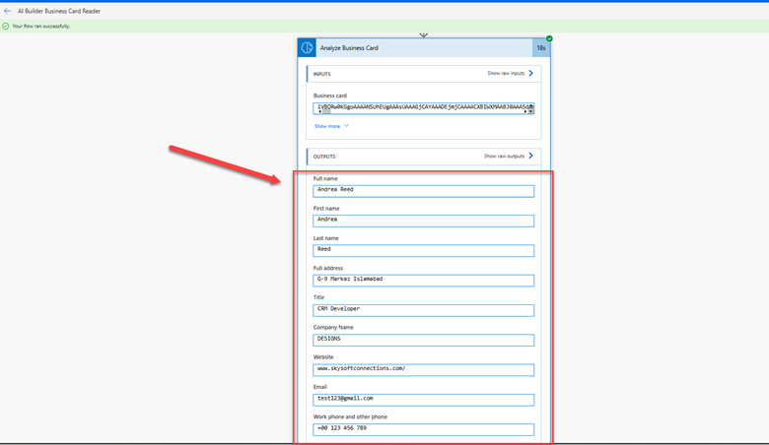Screen dimensions: 769x445
Task: Click the Full name field with Andrea Reed
Action: (424, 191)
